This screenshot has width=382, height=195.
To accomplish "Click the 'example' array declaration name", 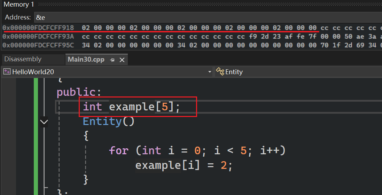I will (132, 107).
